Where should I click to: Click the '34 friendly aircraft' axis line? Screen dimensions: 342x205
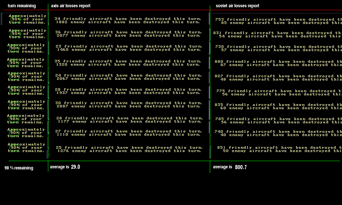128,19
